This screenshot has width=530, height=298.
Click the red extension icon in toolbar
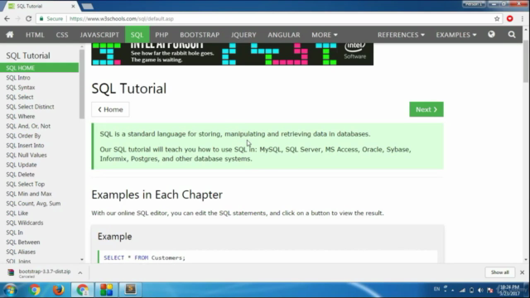(510, 18)
